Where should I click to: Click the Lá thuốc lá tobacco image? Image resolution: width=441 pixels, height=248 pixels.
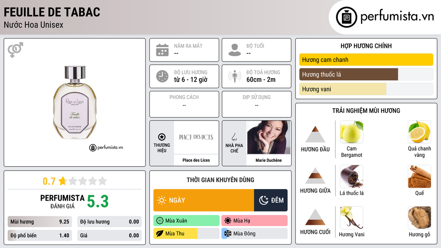351,176
